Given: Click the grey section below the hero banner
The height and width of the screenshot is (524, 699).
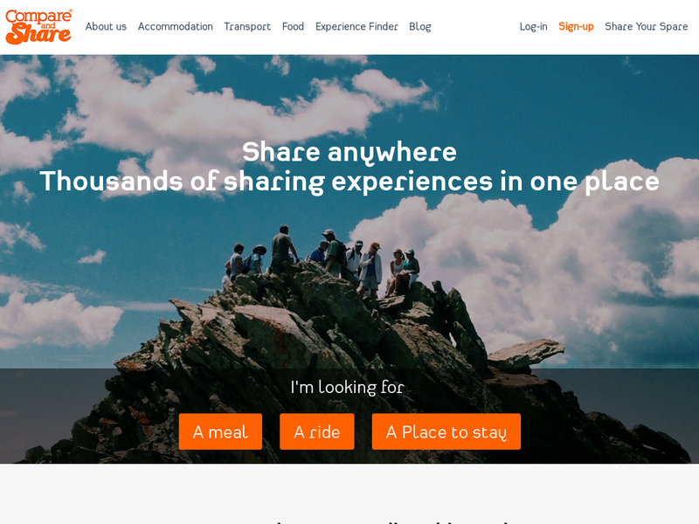Looking at the screenshot, I should [x=349, y=493].
